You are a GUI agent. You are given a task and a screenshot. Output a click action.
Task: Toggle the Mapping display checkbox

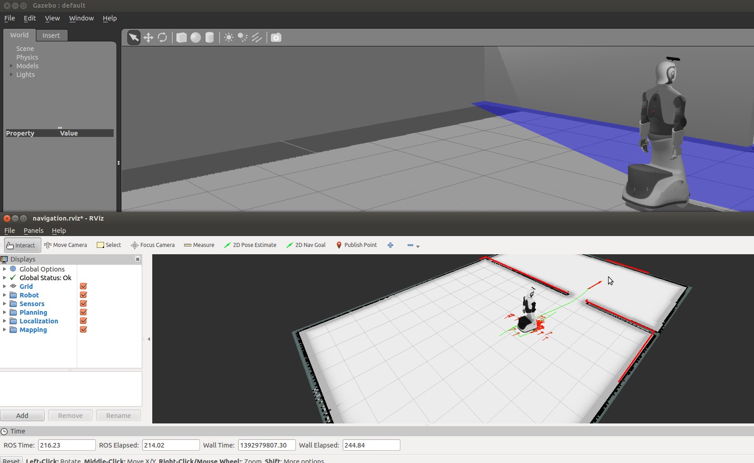83,330
